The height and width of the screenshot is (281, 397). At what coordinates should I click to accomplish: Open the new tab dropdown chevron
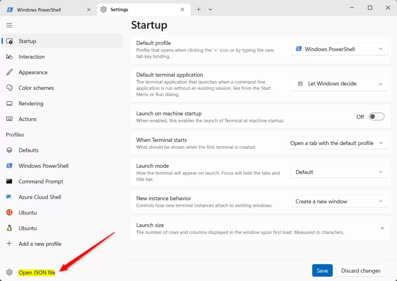tap(210, 10)
